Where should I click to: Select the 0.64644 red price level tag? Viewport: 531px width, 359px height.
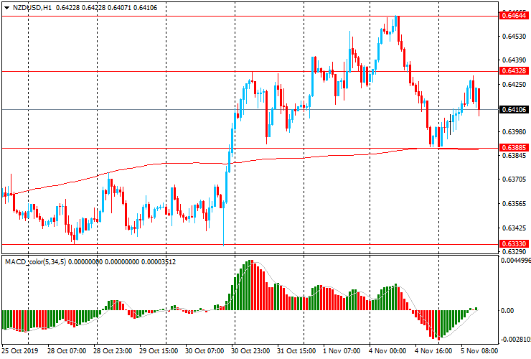click(514, 15)
